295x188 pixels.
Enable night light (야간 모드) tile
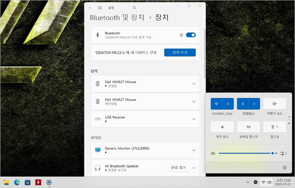click(222, 127)
